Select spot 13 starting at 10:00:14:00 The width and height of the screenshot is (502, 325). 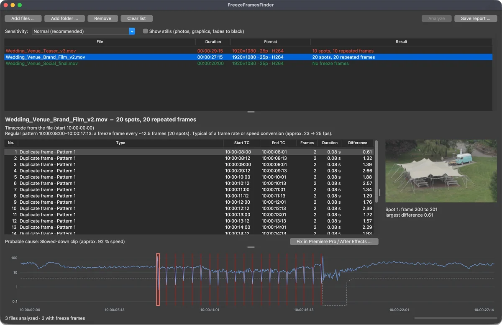189,228
